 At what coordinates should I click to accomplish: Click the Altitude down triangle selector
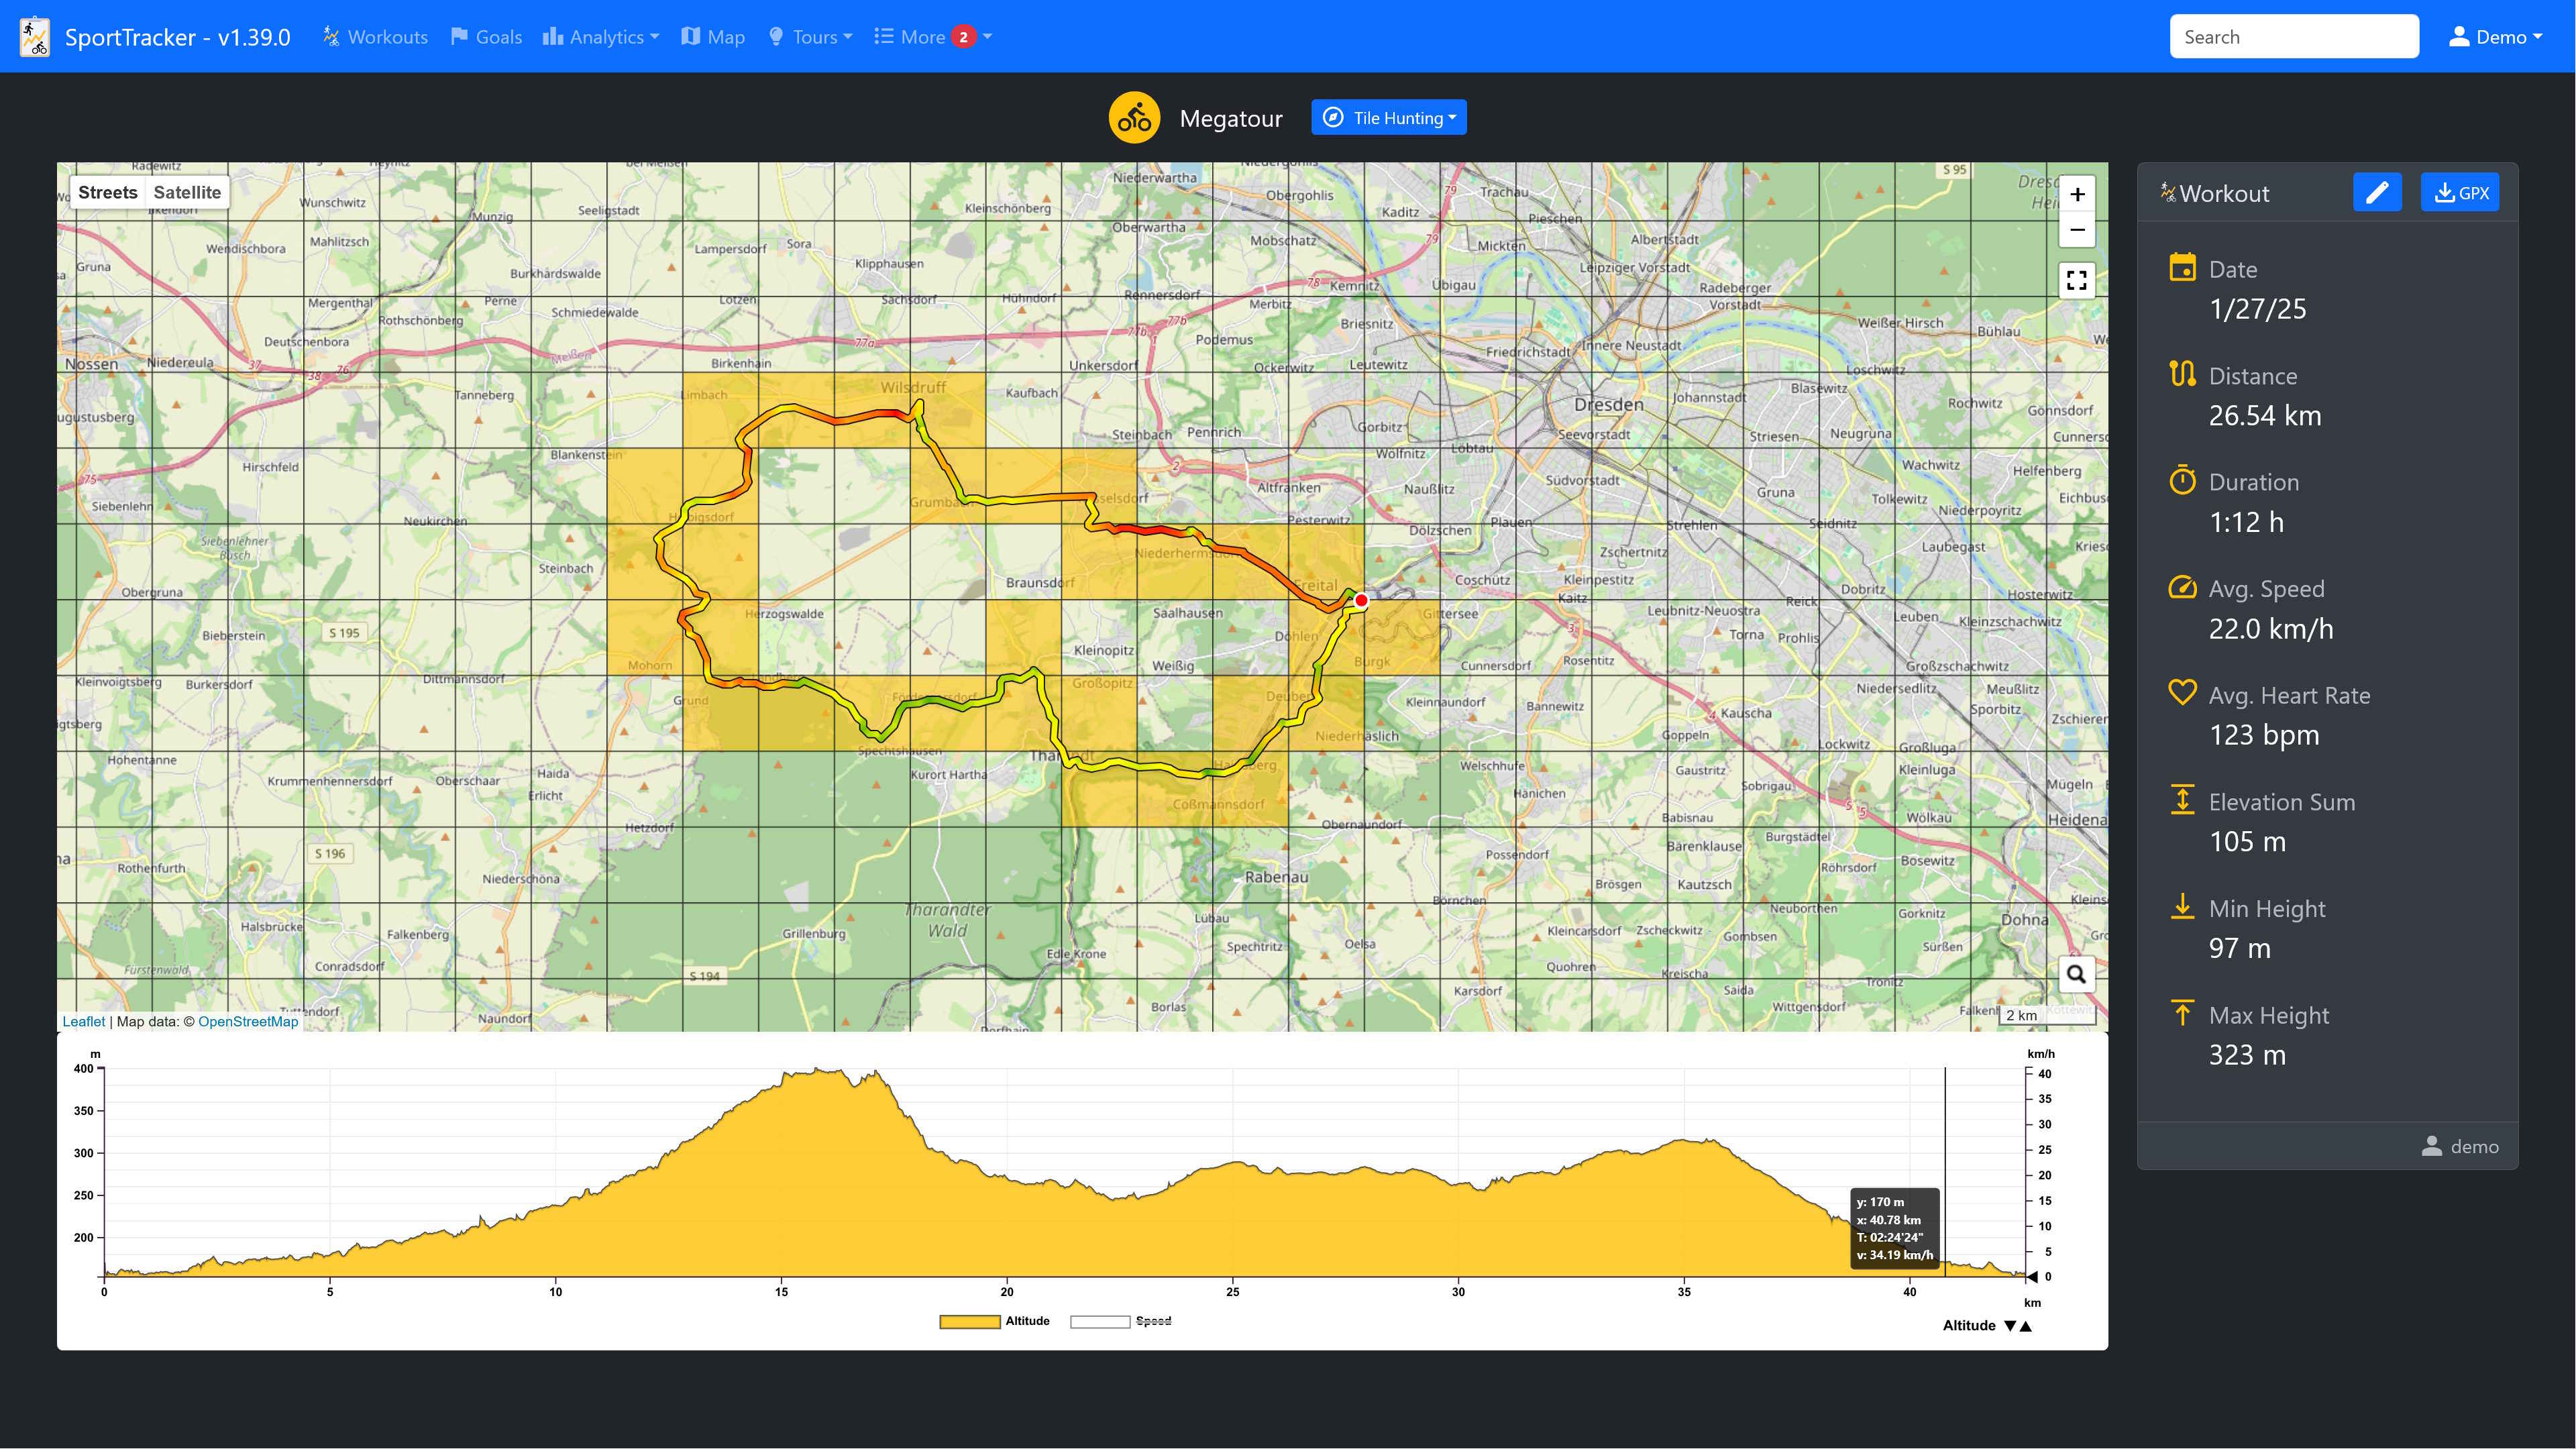coord(2010,1326)
